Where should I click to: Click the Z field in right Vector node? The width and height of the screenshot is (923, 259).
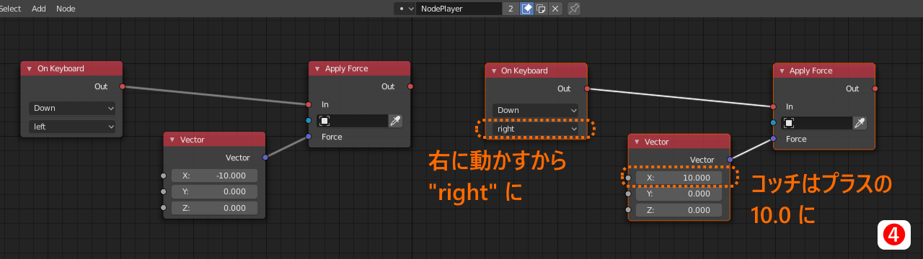point(679,210)
